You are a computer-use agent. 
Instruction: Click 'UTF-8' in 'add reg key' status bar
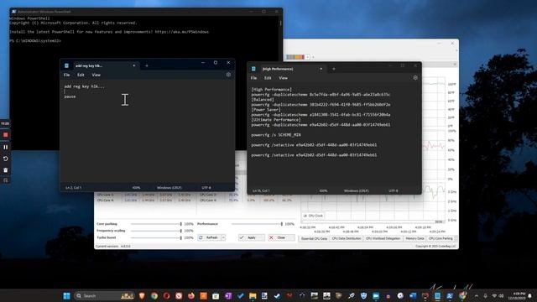click(206, 188)
